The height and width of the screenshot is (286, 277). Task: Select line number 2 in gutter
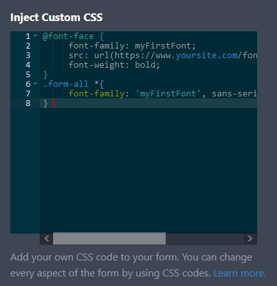click(28, 46)
